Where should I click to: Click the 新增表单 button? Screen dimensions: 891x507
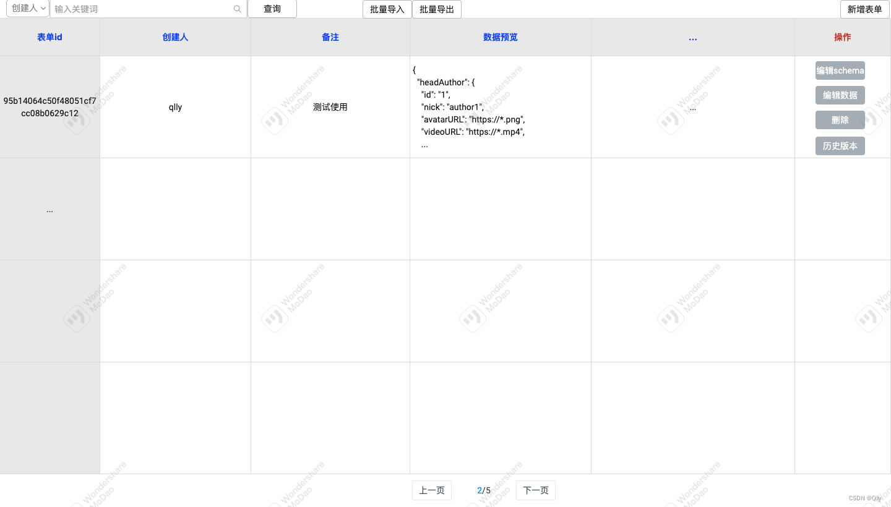click(865, 9)
